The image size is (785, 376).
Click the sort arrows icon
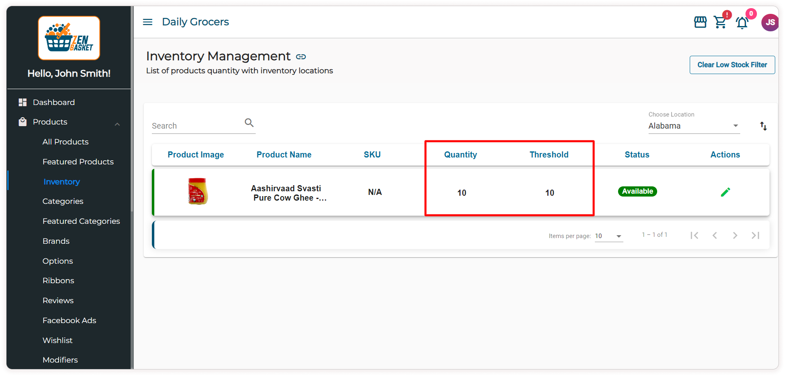(x=763, y=126)
